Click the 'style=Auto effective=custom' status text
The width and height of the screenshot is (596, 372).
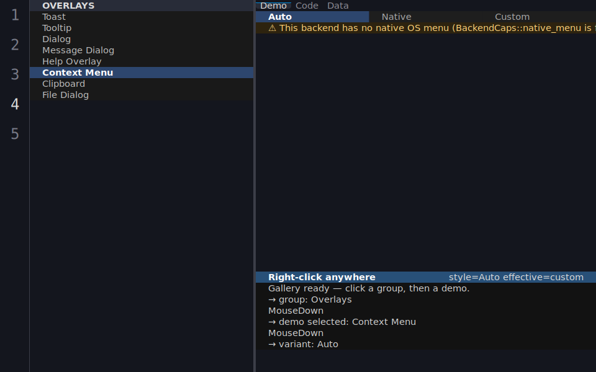click(x=516, y=277)
